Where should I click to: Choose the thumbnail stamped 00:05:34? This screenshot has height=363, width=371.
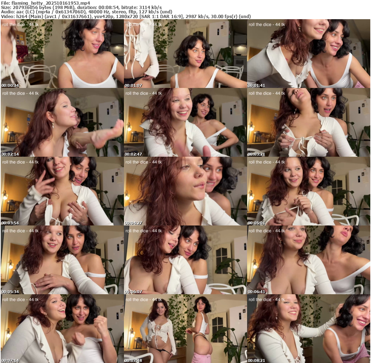[x=62, y=260]
